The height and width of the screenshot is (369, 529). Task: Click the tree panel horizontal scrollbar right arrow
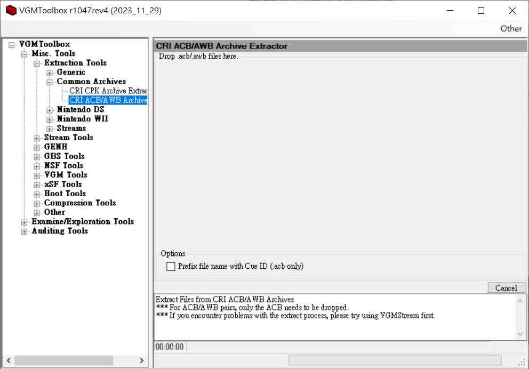click(x=142, y=360)
